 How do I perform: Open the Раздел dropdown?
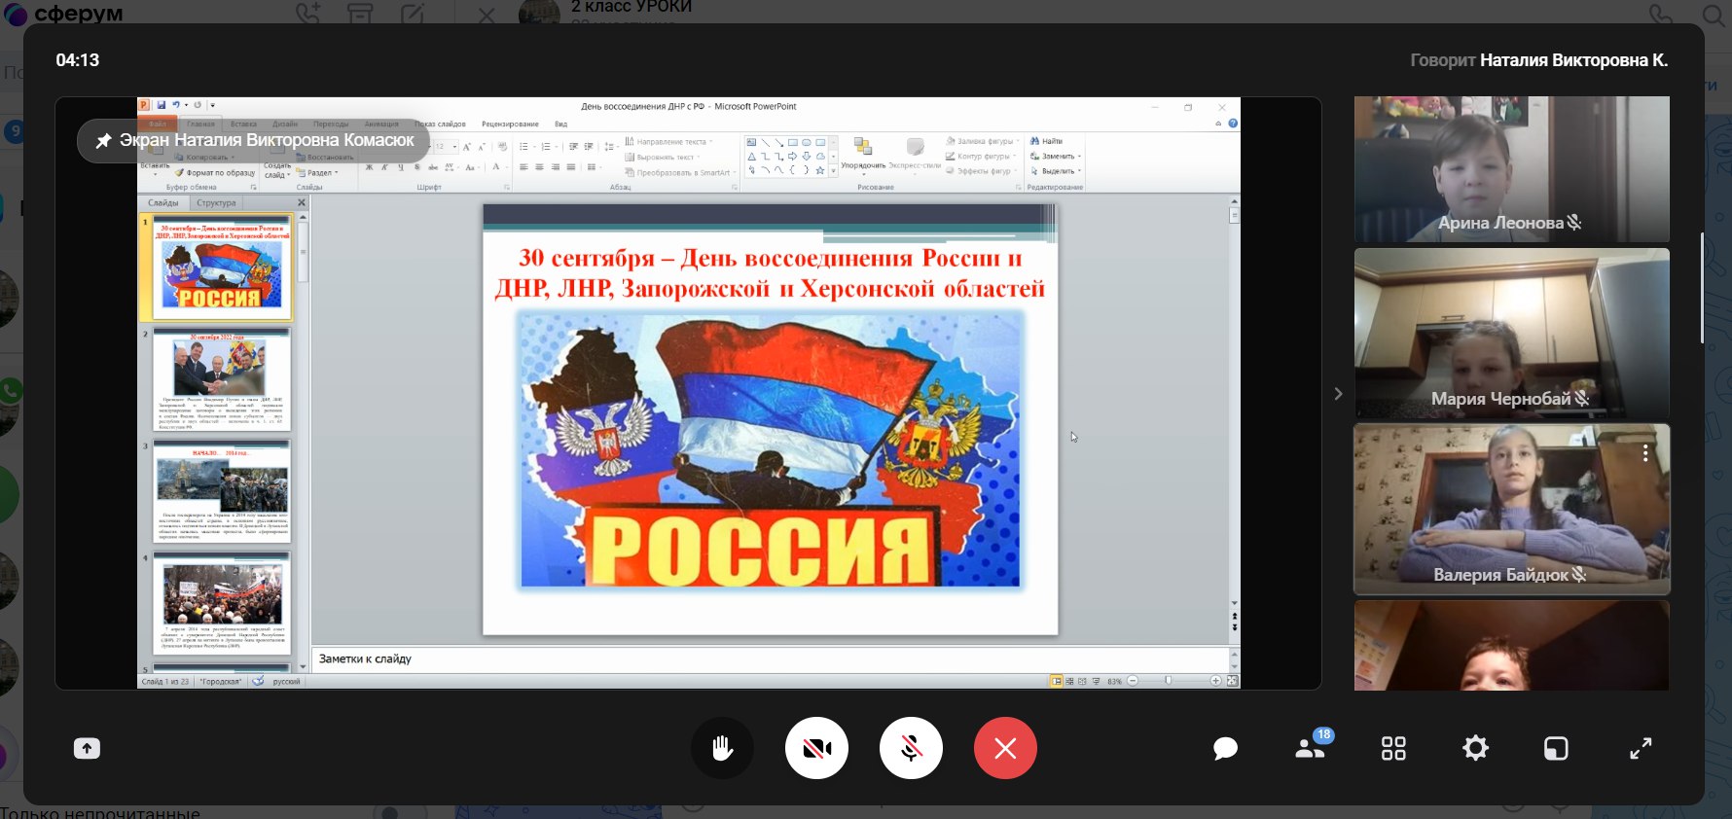[317, 172]
